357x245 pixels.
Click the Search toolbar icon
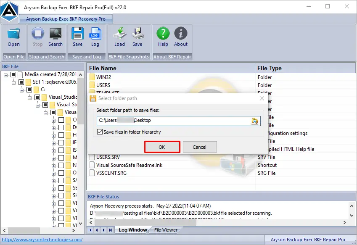pyautogui.click(x=56, y=34)
